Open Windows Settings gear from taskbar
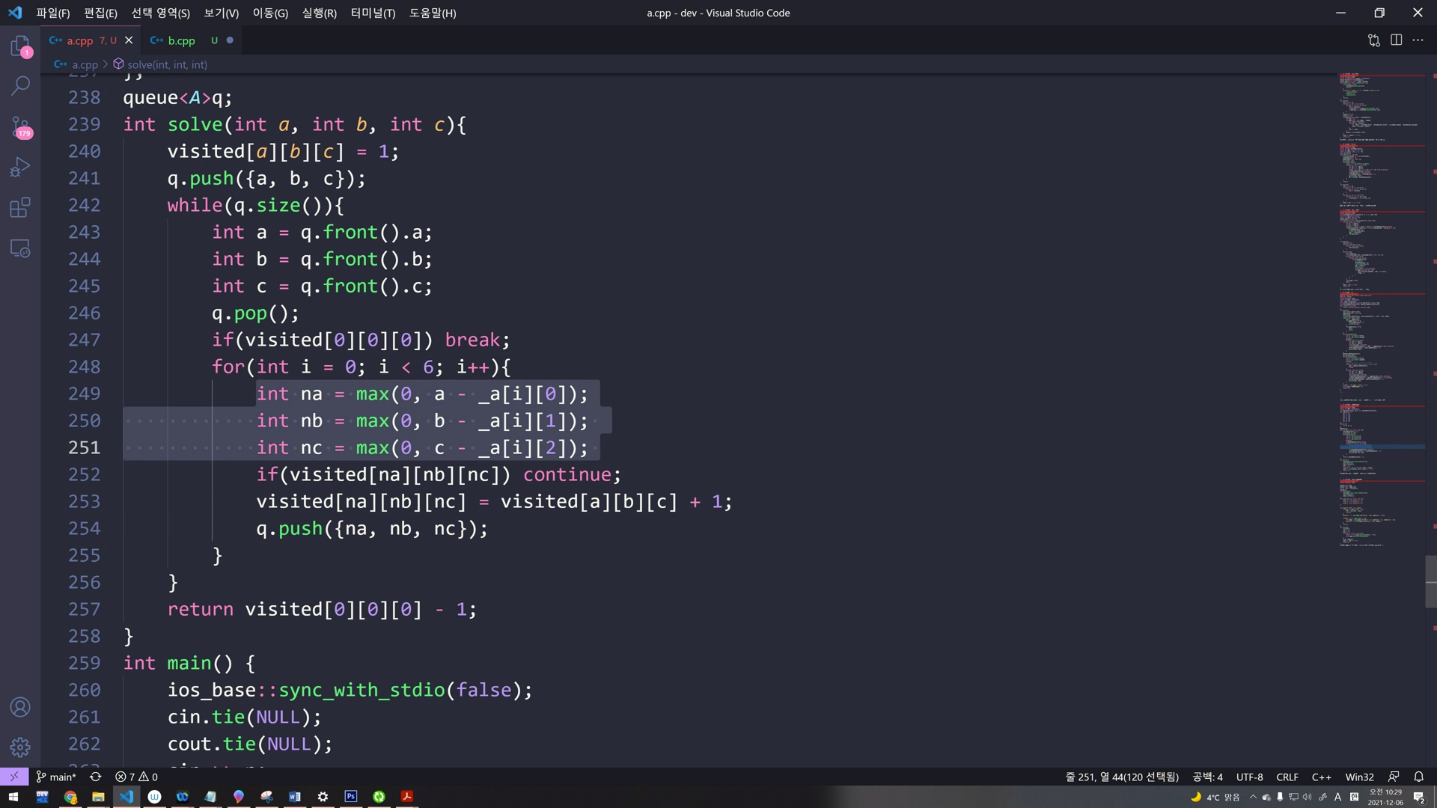Image resolution: width=1437 pixels, height=808 pixels. point(323,797)
